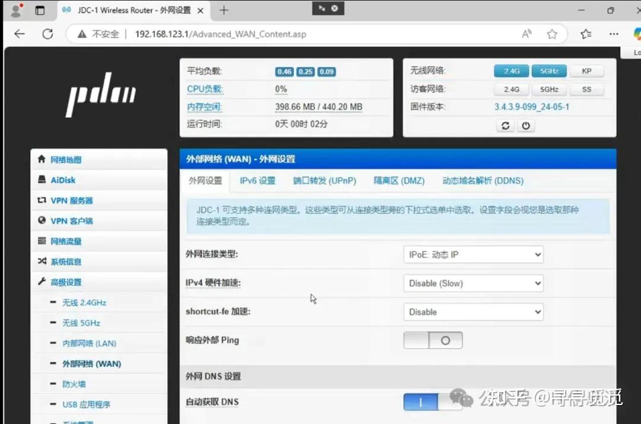This screenshot has height=424, width=641.
Task: Open the 外网连接类型 dropdown
Action: [473, 254]
